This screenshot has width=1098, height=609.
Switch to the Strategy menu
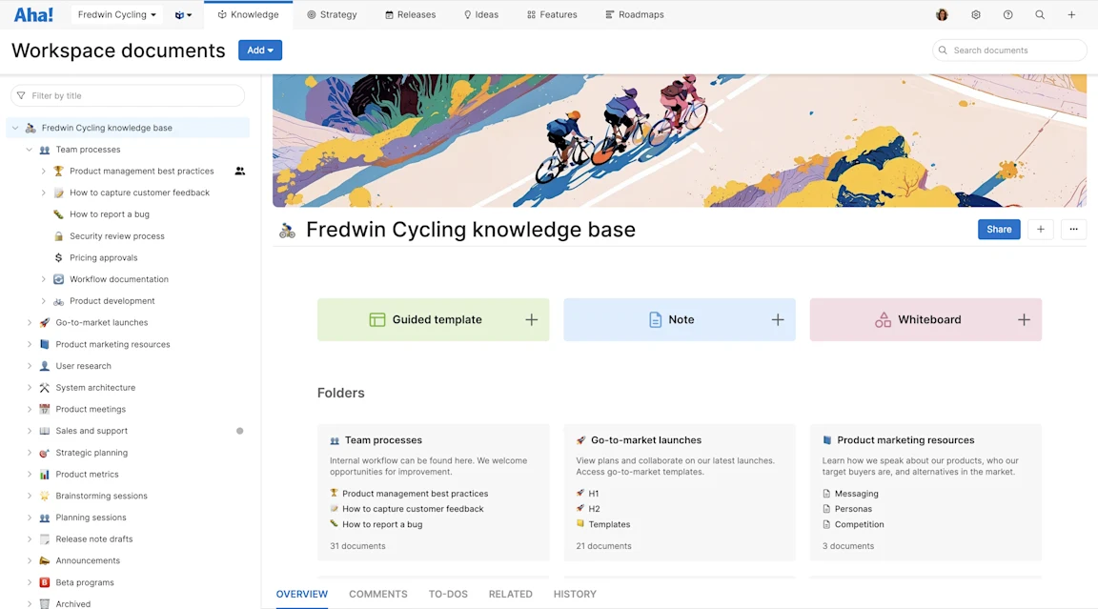(x=332, y=14)
